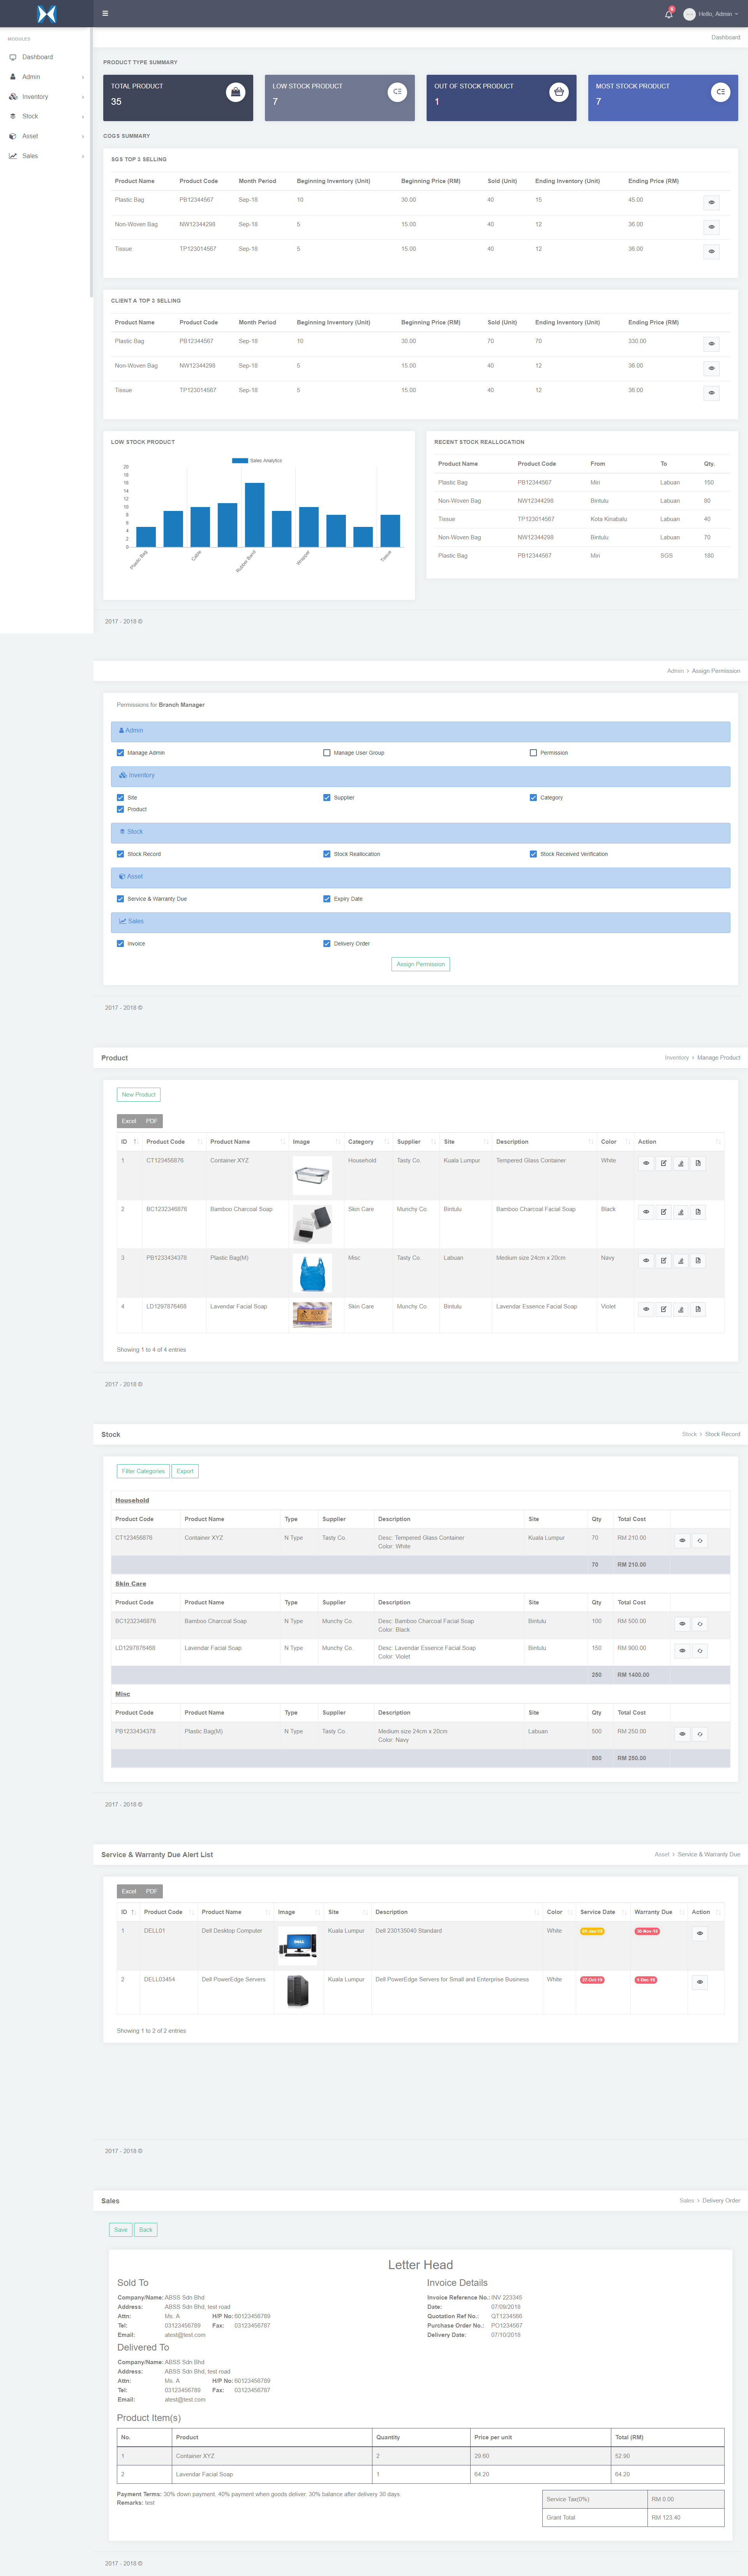Screen dimensions: 748x2576
Task: Toggle the Expiry Date checkbox
Action: (x=327, y=899)
